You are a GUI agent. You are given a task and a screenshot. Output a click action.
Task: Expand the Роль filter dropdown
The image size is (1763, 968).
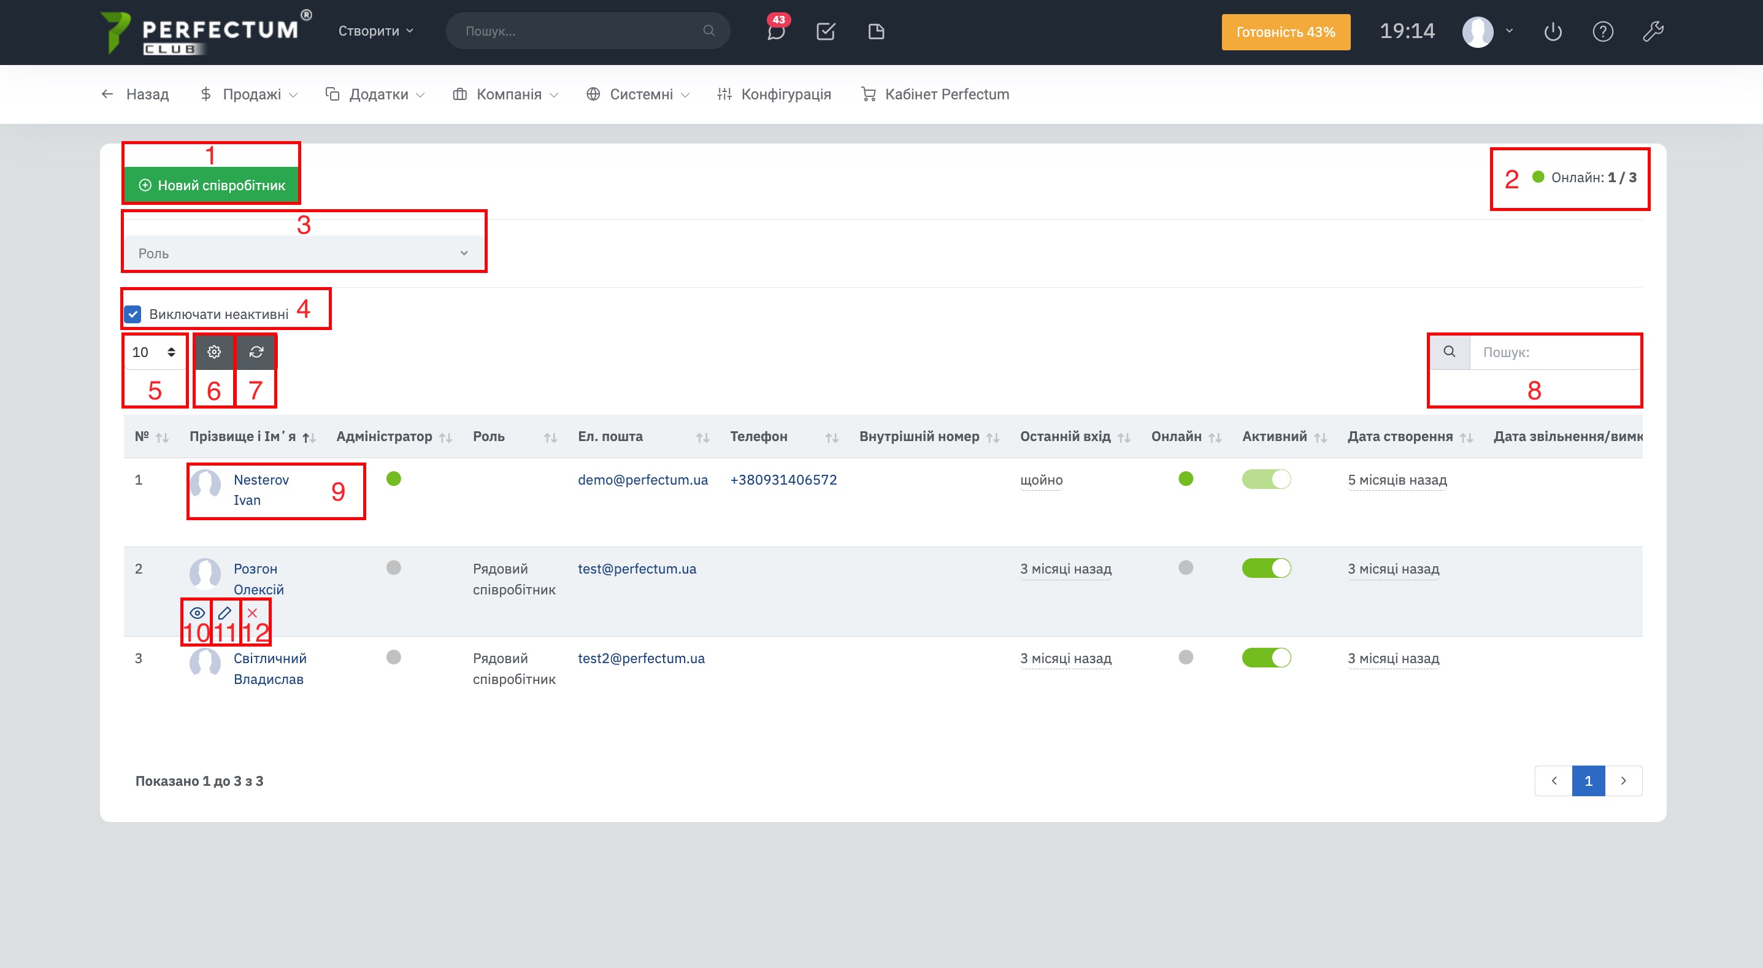coord(303,253)
